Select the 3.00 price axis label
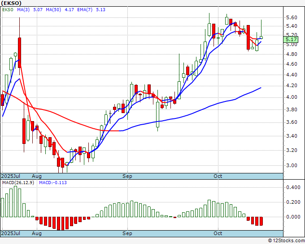Viewport: 305px width, 244px height. pos(292,165)
